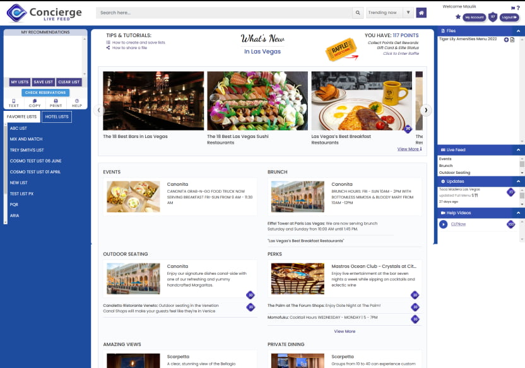Collapse the Live Feed panel
This screenshot has height=368, width=525.
[x=518, y=150]
